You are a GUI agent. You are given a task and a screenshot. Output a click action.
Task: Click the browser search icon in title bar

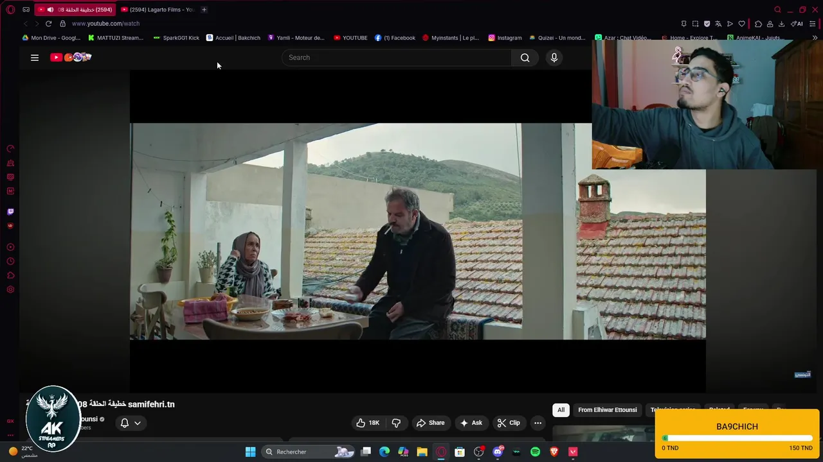point(777,10)
